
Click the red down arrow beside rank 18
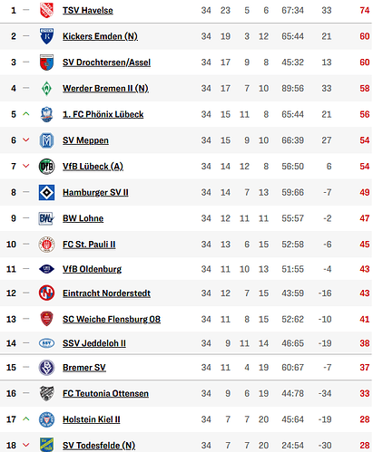click(x=26, y=445)
